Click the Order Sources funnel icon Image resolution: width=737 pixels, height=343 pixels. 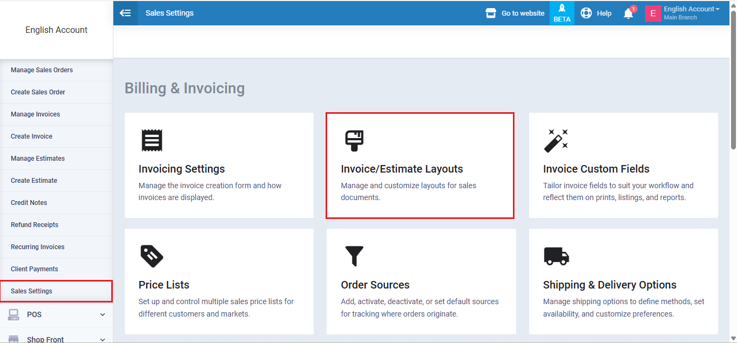[354, 256]
